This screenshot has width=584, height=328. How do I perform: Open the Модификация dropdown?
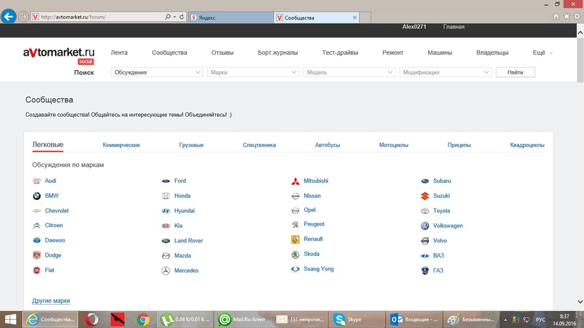pos(445,72)
